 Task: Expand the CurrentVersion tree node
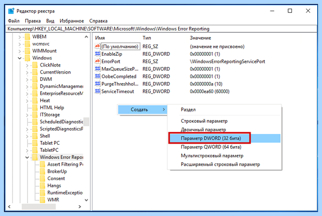click(27, 72)
